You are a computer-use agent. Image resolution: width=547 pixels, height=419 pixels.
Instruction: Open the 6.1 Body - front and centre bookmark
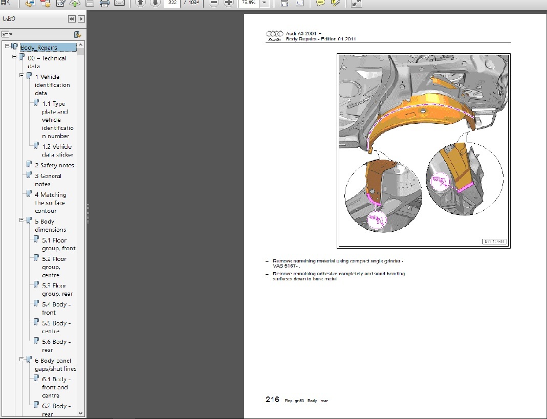point(56,387)
